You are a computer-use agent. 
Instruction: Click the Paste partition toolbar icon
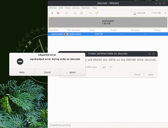pyautogui.click(x=82, y=13)
